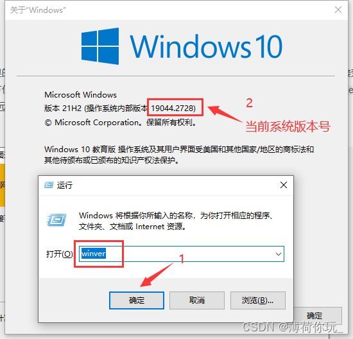
Task: Click 确定 button of About Windows dialog
Action: (x=317, y=315)
